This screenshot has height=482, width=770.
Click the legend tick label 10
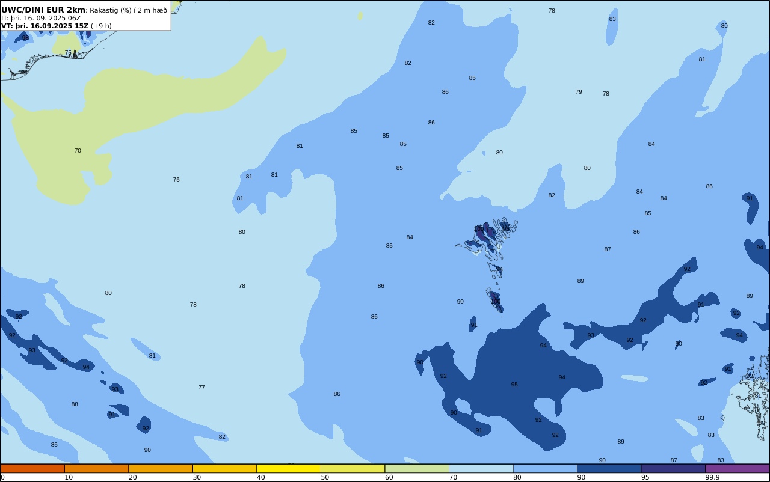pyautogui.click(x=69, y=477)
